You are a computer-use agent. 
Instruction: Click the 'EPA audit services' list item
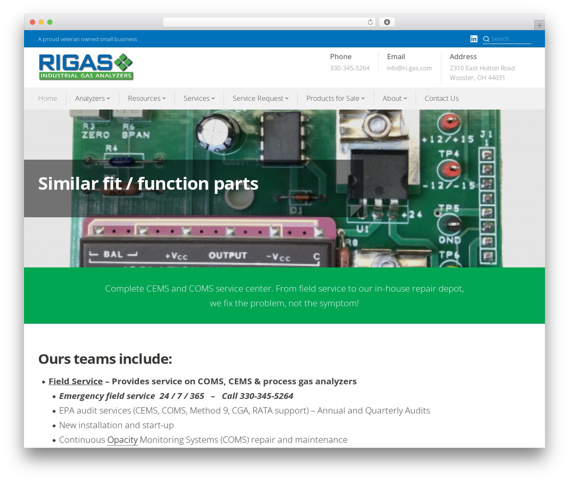[x=244, y=410]
